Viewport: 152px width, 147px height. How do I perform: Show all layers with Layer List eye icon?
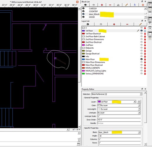pos(88,24)
